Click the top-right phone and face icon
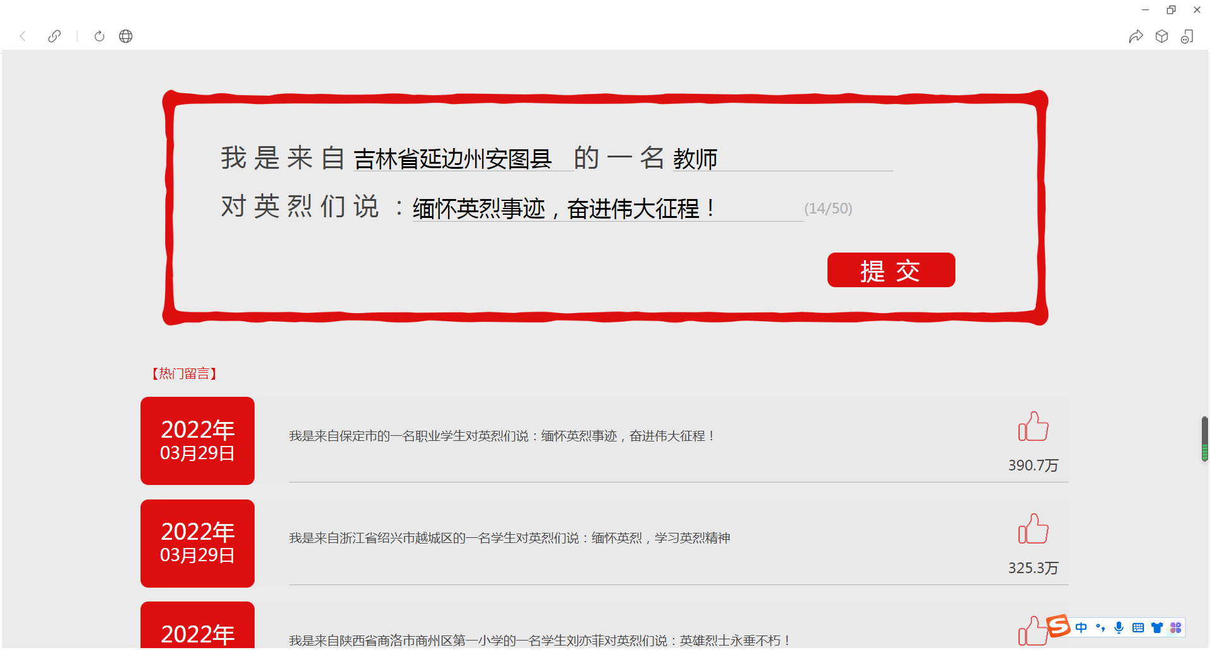The image size is (1210, 650). coord(1187,37)
